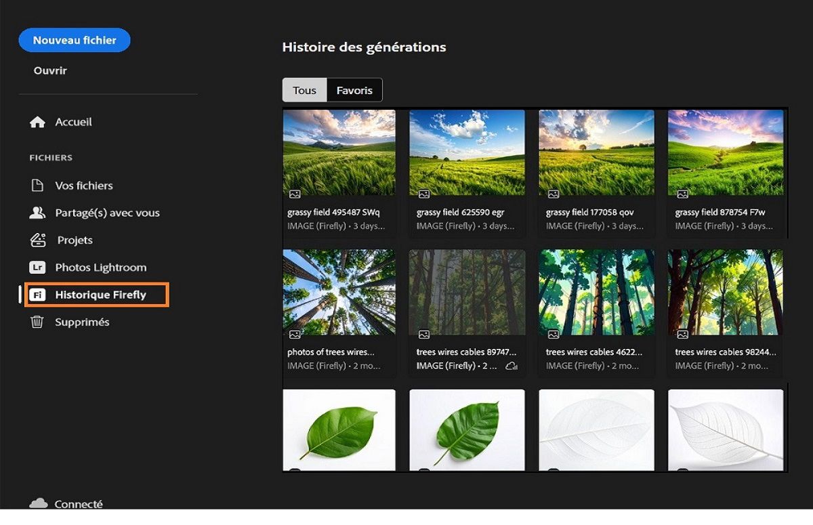Open the first green leaf thumbnail

click(339, 429)
